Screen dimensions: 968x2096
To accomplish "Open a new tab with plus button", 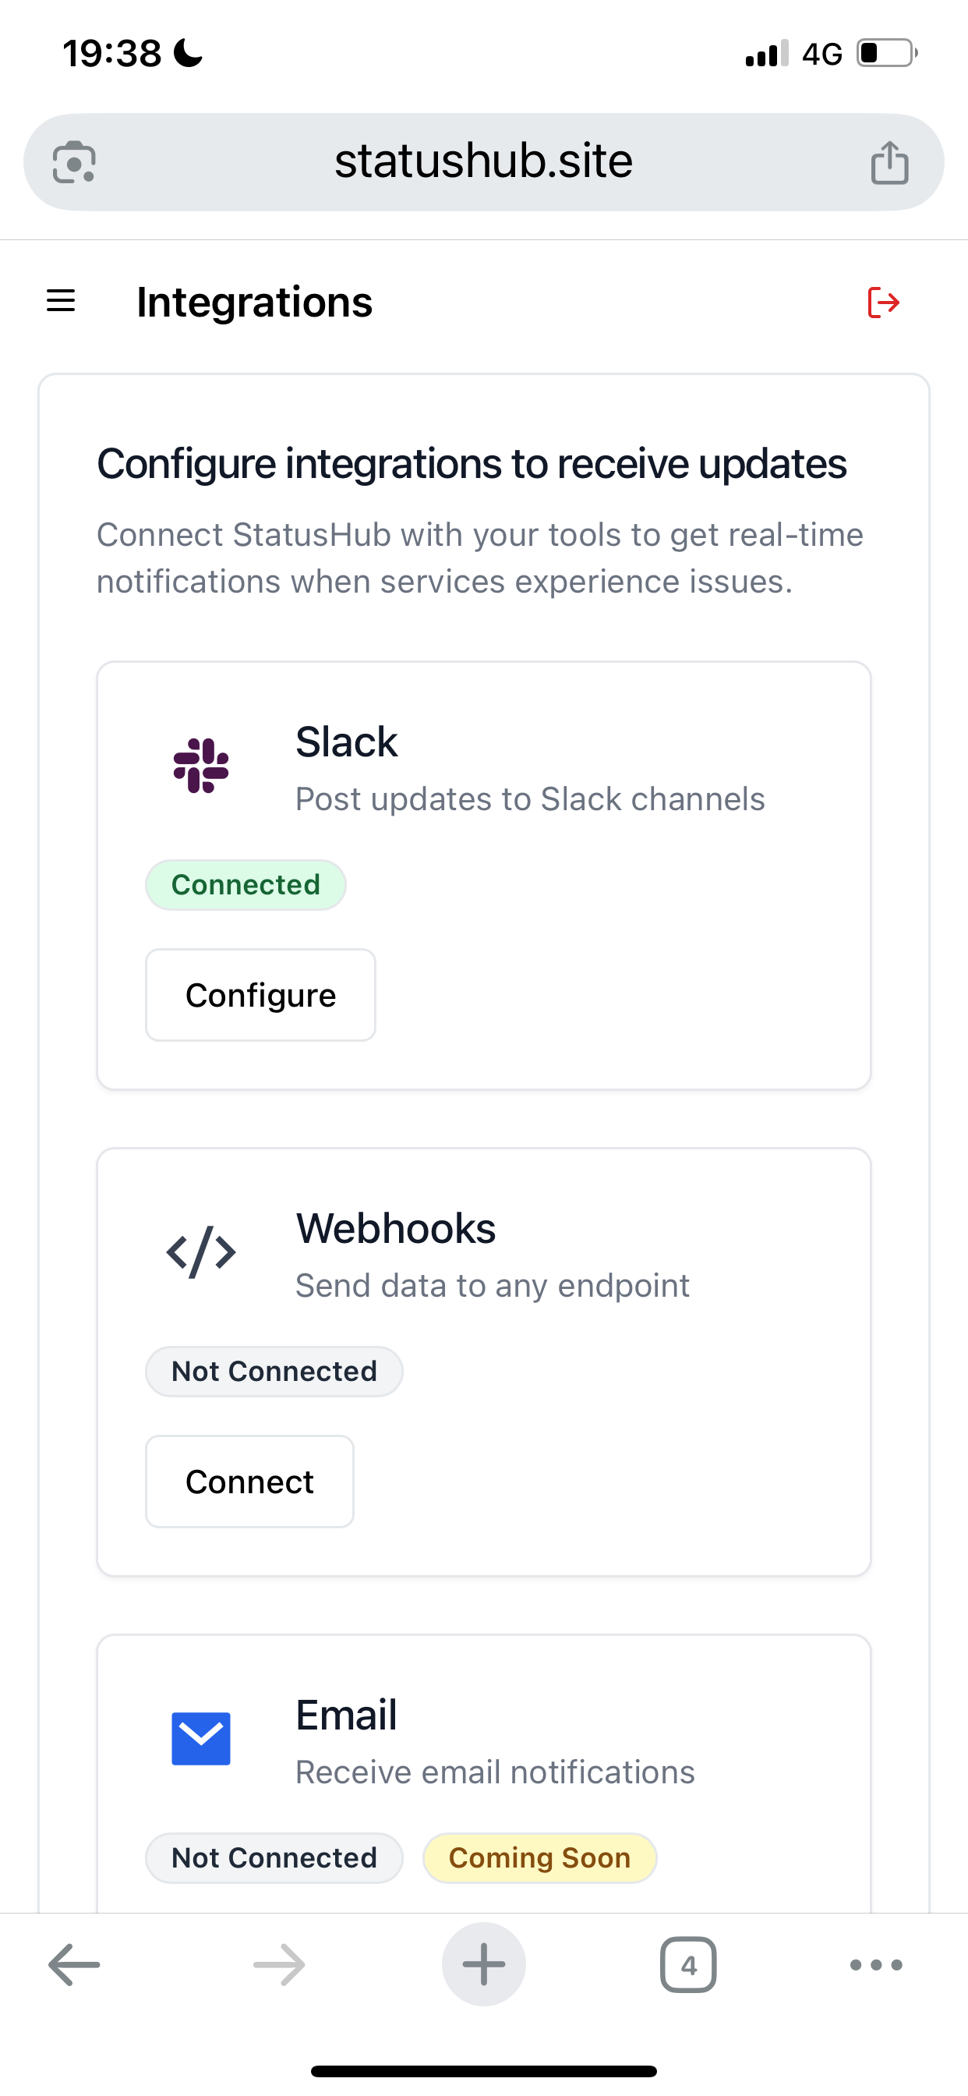I will pos(484,1964).
